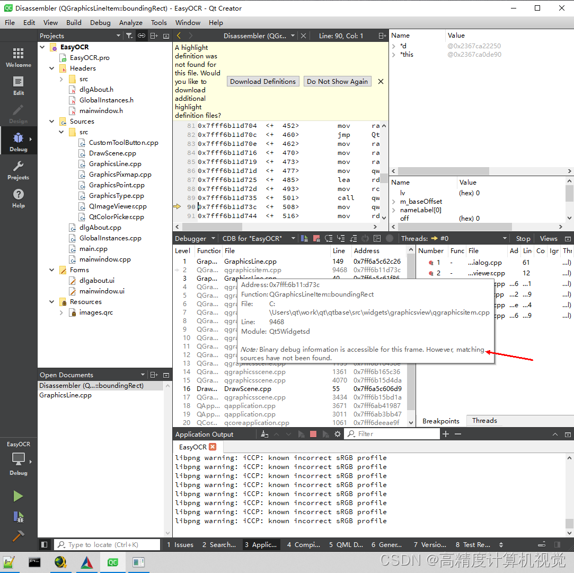This screenshot has width=574, height=573.
Task: Open the File menu
Action: click(x=10, y=23)
